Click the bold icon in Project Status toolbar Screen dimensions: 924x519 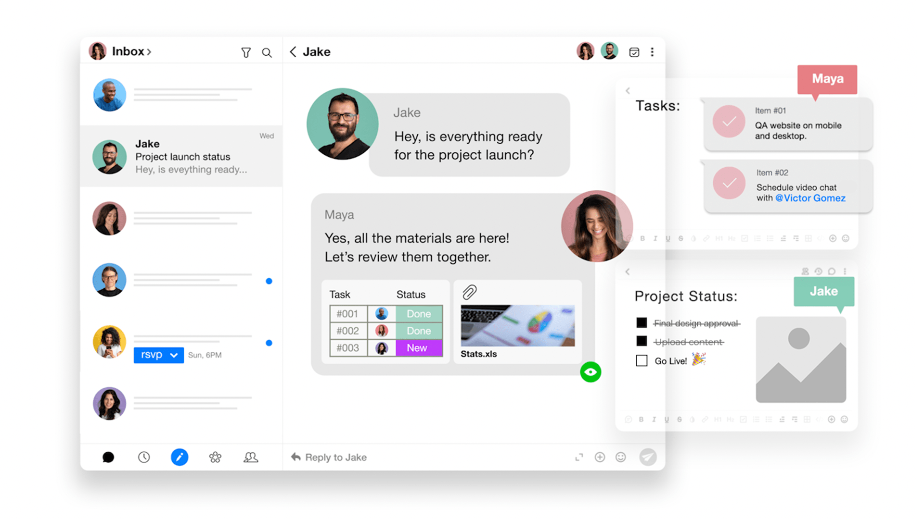coord(641,420)
